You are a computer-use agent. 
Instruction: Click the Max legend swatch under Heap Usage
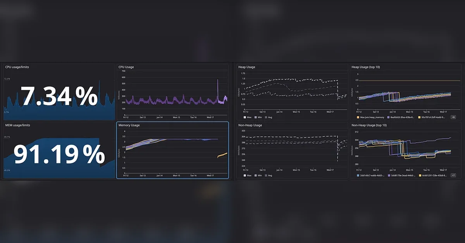coord(245,116)
